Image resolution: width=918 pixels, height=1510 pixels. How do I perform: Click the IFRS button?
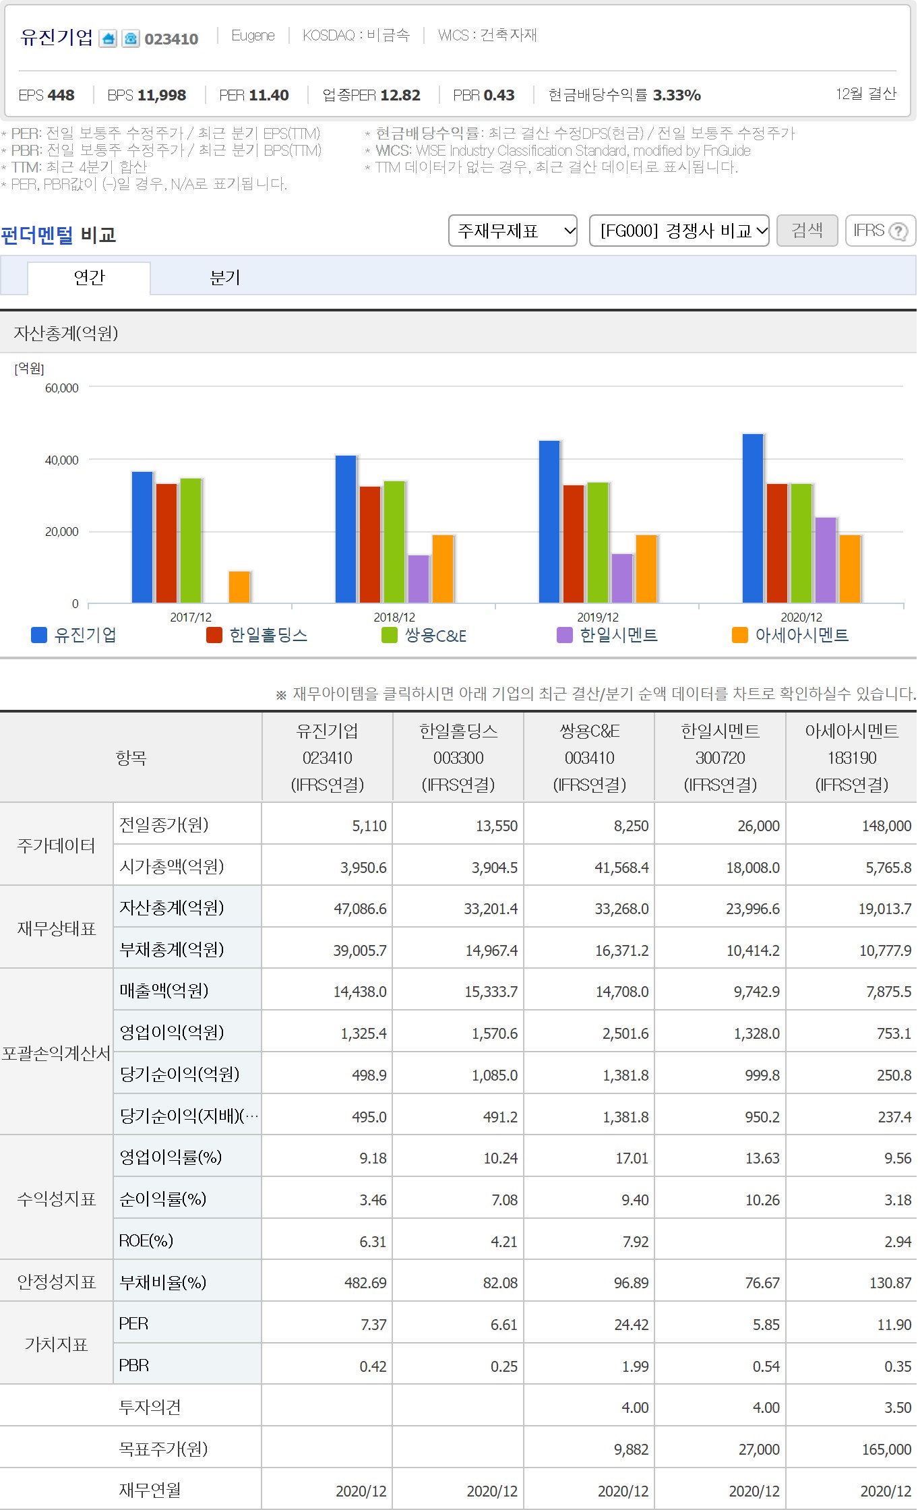click(880, 231)
